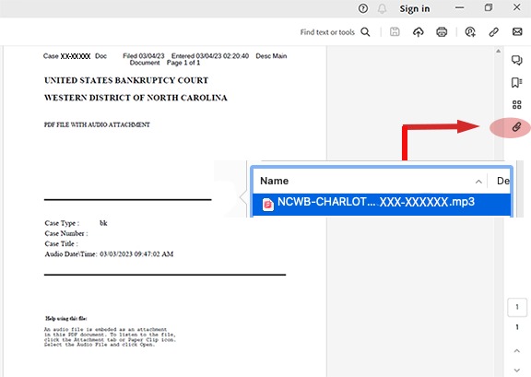Show page thumbnails grid icon
This screenshot has width=531, height=377.
[517, 105]
